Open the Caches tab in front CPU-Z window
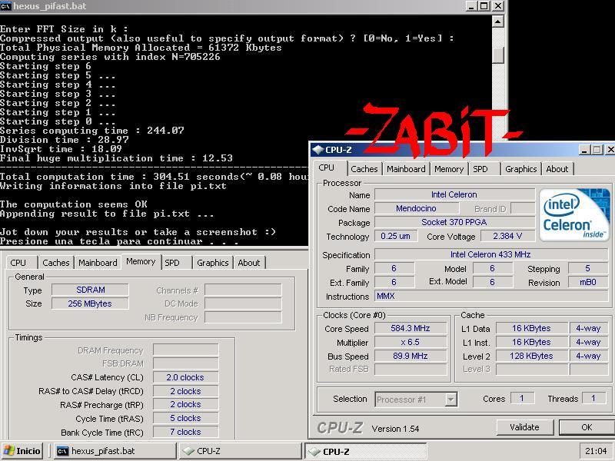Screen dimensions: 615x461 [364, 169]
